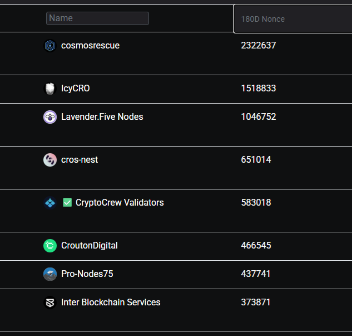Select the nonce value 373871
The width and height of the screenshot is (352, 336).
[x=255, y=303]
